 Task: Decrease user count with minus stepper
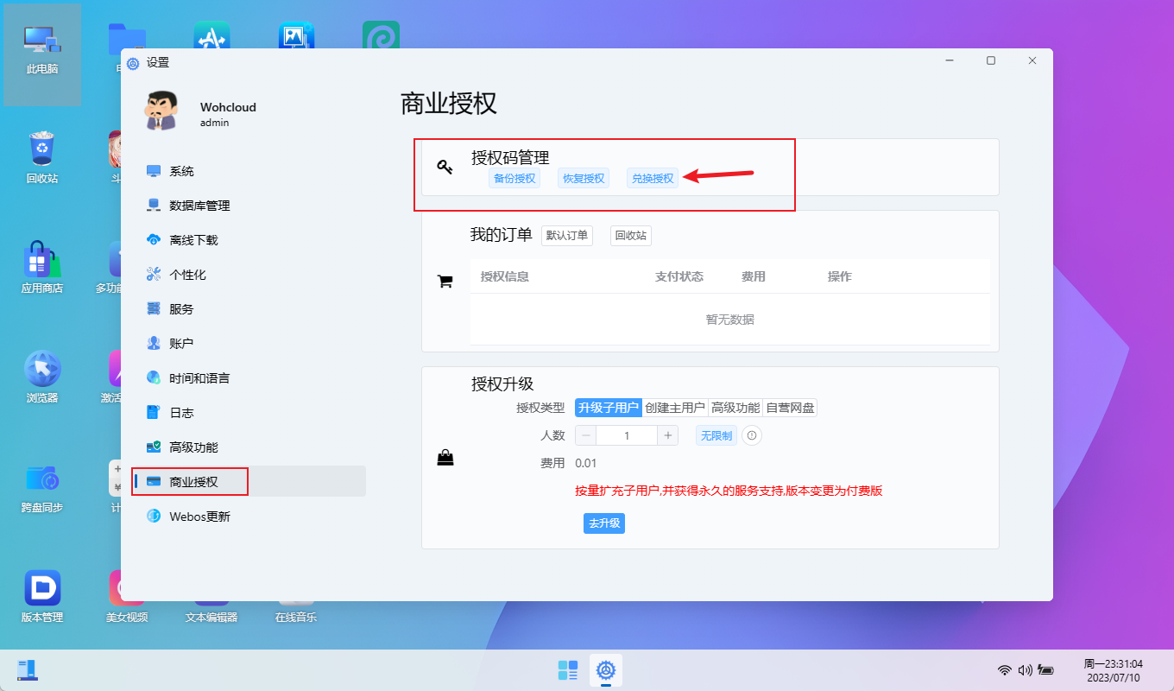coord(586,436)
